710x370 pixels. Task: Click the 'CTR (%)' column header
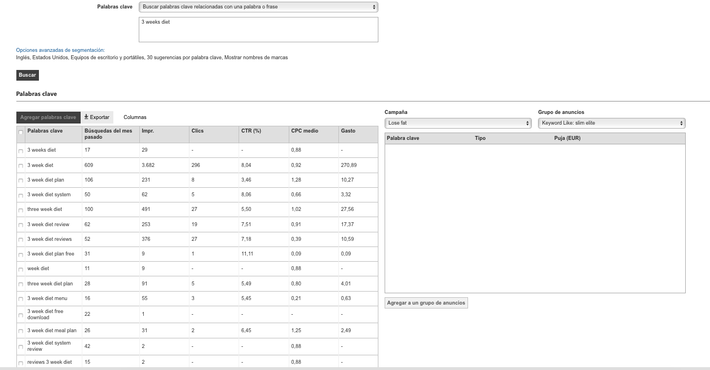(x=264, y=134)
